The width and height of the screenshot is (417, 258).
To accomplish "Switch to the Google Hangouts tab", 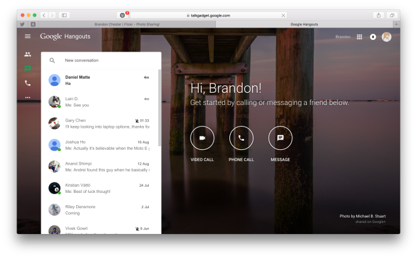I will pyautogui.click(x=304, y=24).
